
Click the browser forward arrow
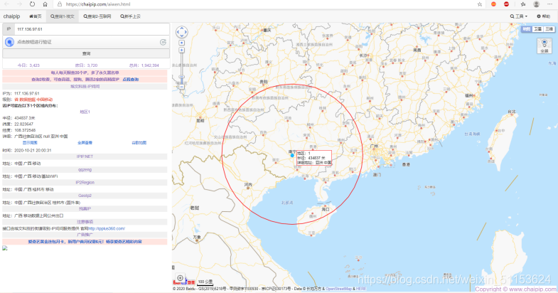[x=19, y=4]
